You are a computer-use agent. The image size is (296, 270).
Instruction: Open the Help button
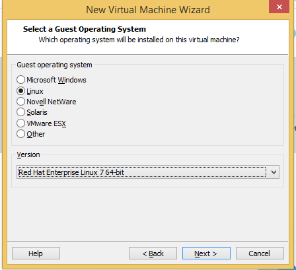(x=36, y=253)
